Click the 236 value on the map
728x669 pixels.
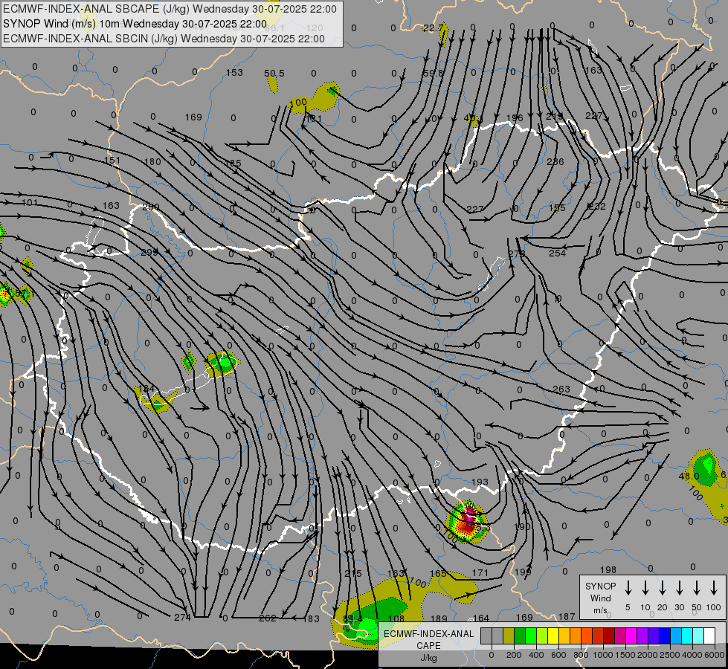tap(555, 161)
